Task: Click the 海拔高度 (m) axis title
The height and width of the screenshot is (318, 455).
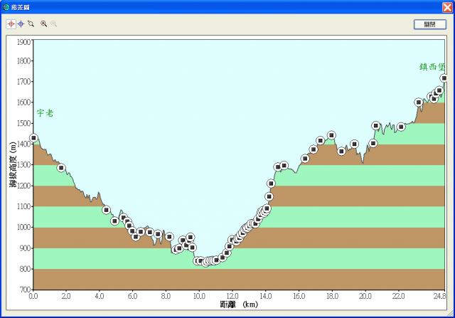Action: click(x=13, y=164)
